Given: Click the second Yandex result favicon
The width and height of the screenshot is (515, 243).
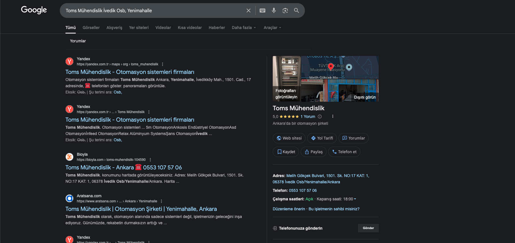Looking at the screenshot, I should (69, 109).
